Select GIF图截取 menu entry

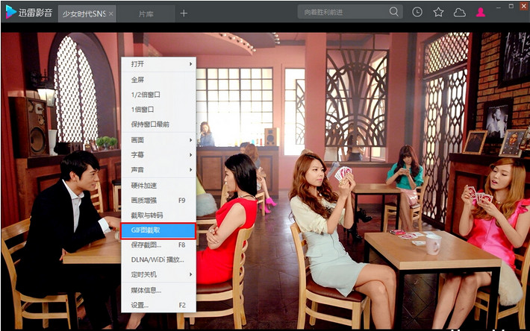(x=158, y=231)
